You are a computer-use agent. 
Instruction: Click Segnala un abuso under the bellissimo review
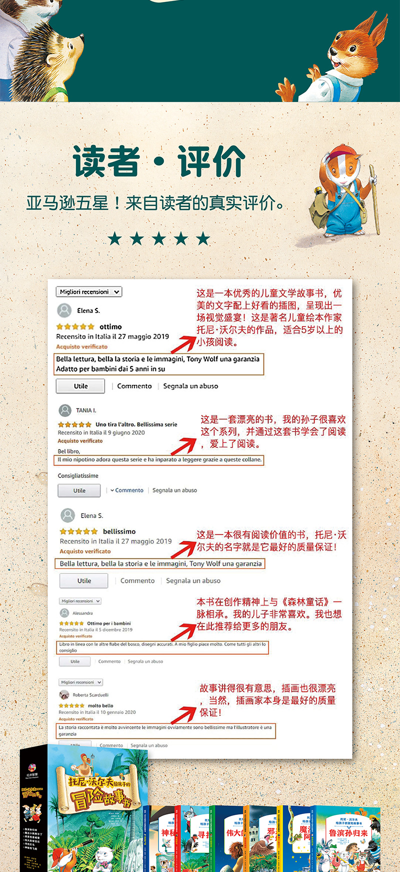coord(193,581)
